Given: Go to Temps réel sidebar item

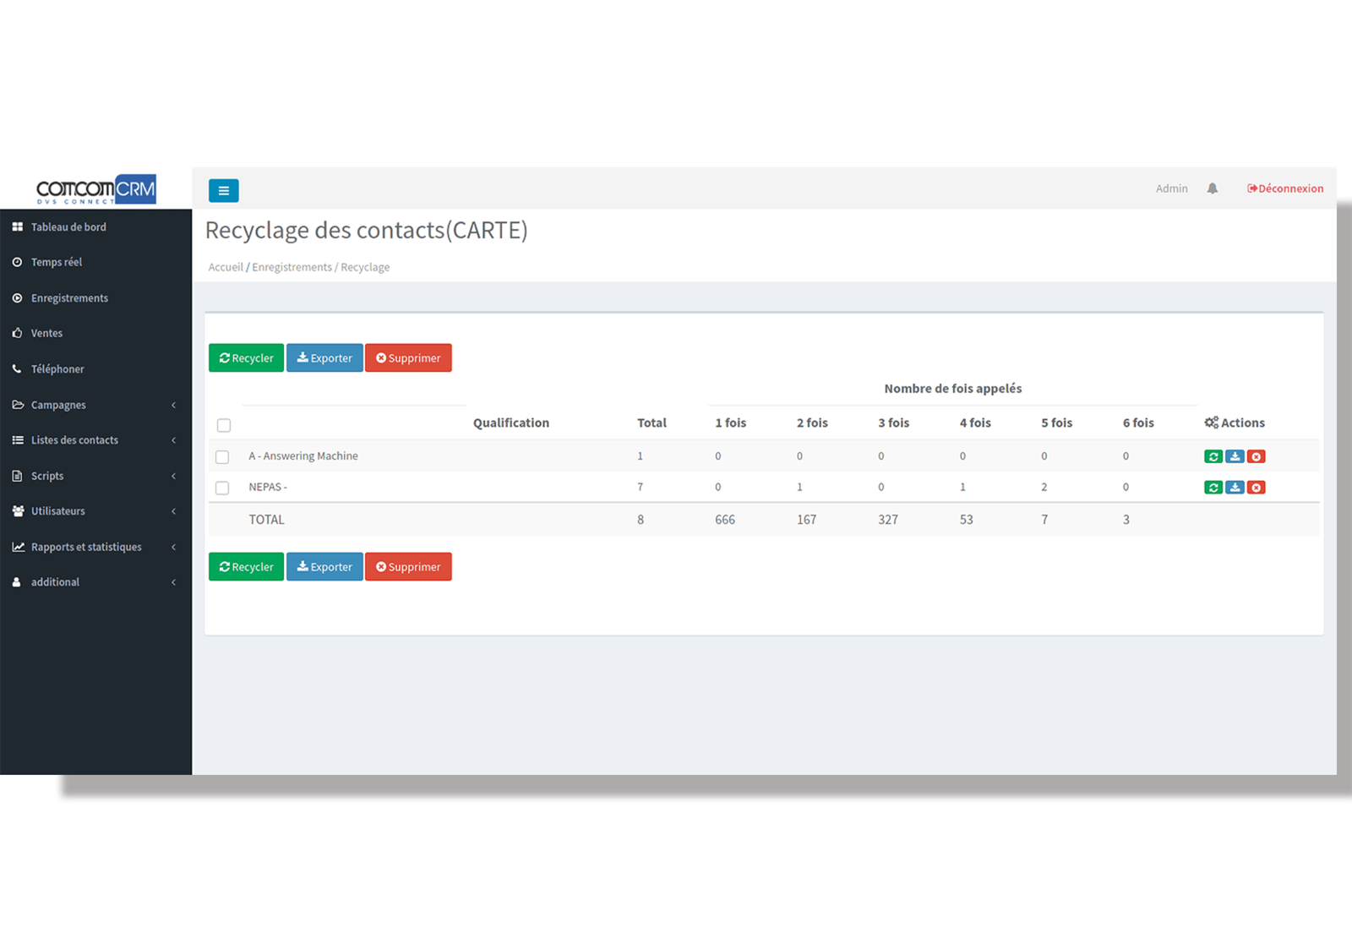Looking at the screenshot, I should [x=57, y=262].
